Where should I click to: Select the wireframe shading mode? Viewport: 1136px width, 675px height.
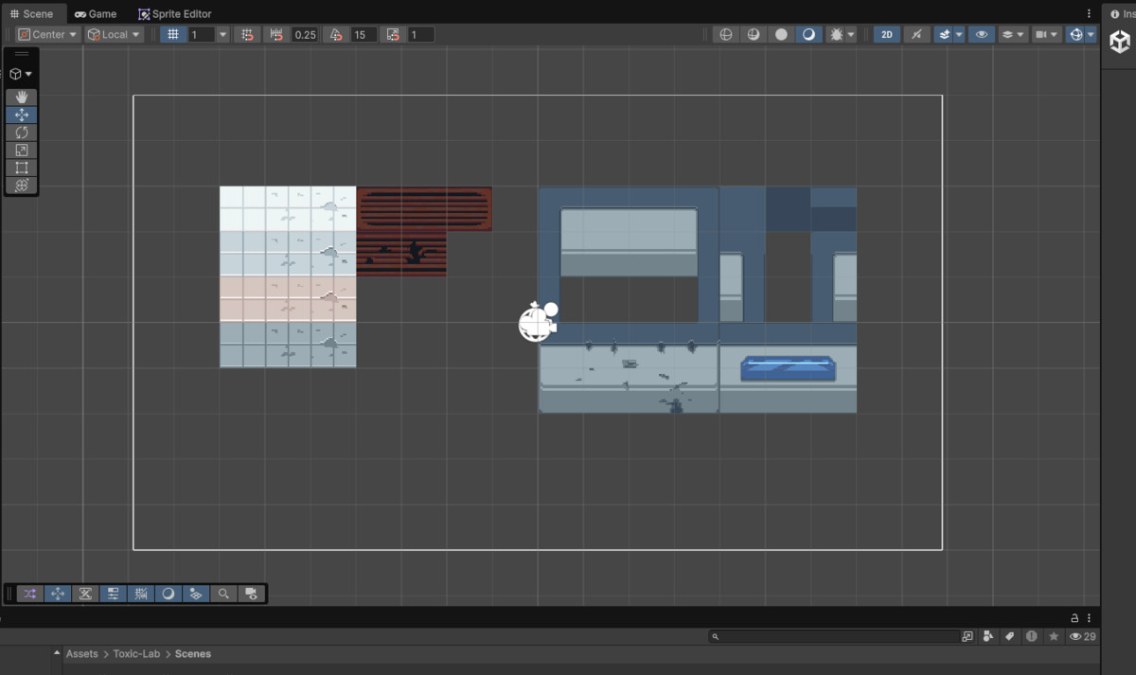tap(726, 34)
